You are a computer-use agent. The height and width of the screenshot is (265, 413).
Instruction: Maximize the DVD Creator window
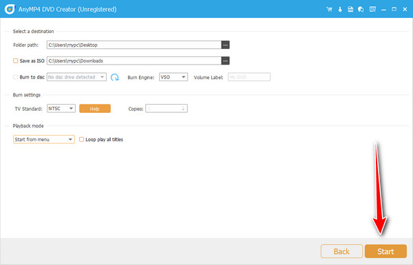pyautogui.click(x=394, y=9)
